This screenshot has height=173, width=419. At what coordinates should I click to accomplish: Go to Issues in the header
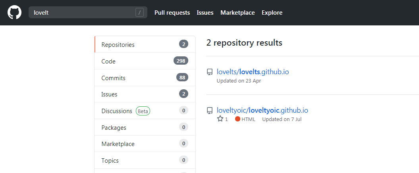click(205, 13)
